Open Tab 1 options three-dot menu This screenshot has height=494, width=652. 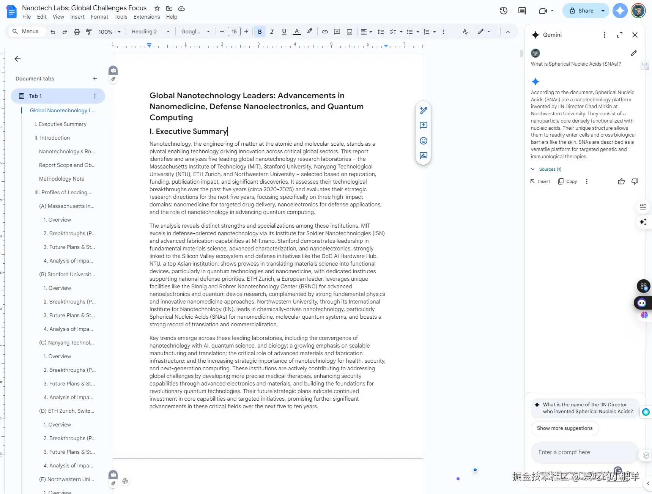pos(95,96)
